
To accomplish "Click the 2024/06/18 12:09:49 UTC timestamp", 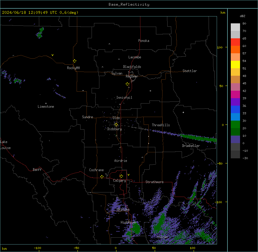I will [30, 13].
